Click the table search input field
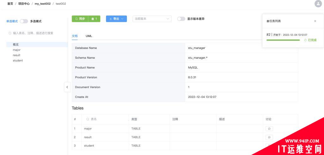324x155 pixels. pyautogui.click(x=37, y=33)
